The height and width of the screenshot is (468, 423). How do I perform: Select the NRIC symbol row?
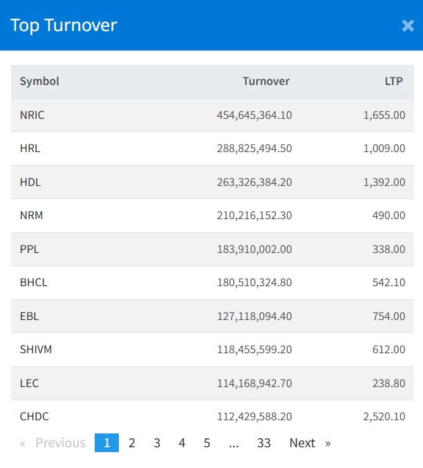pyautogui.click(x=32, y=115)
